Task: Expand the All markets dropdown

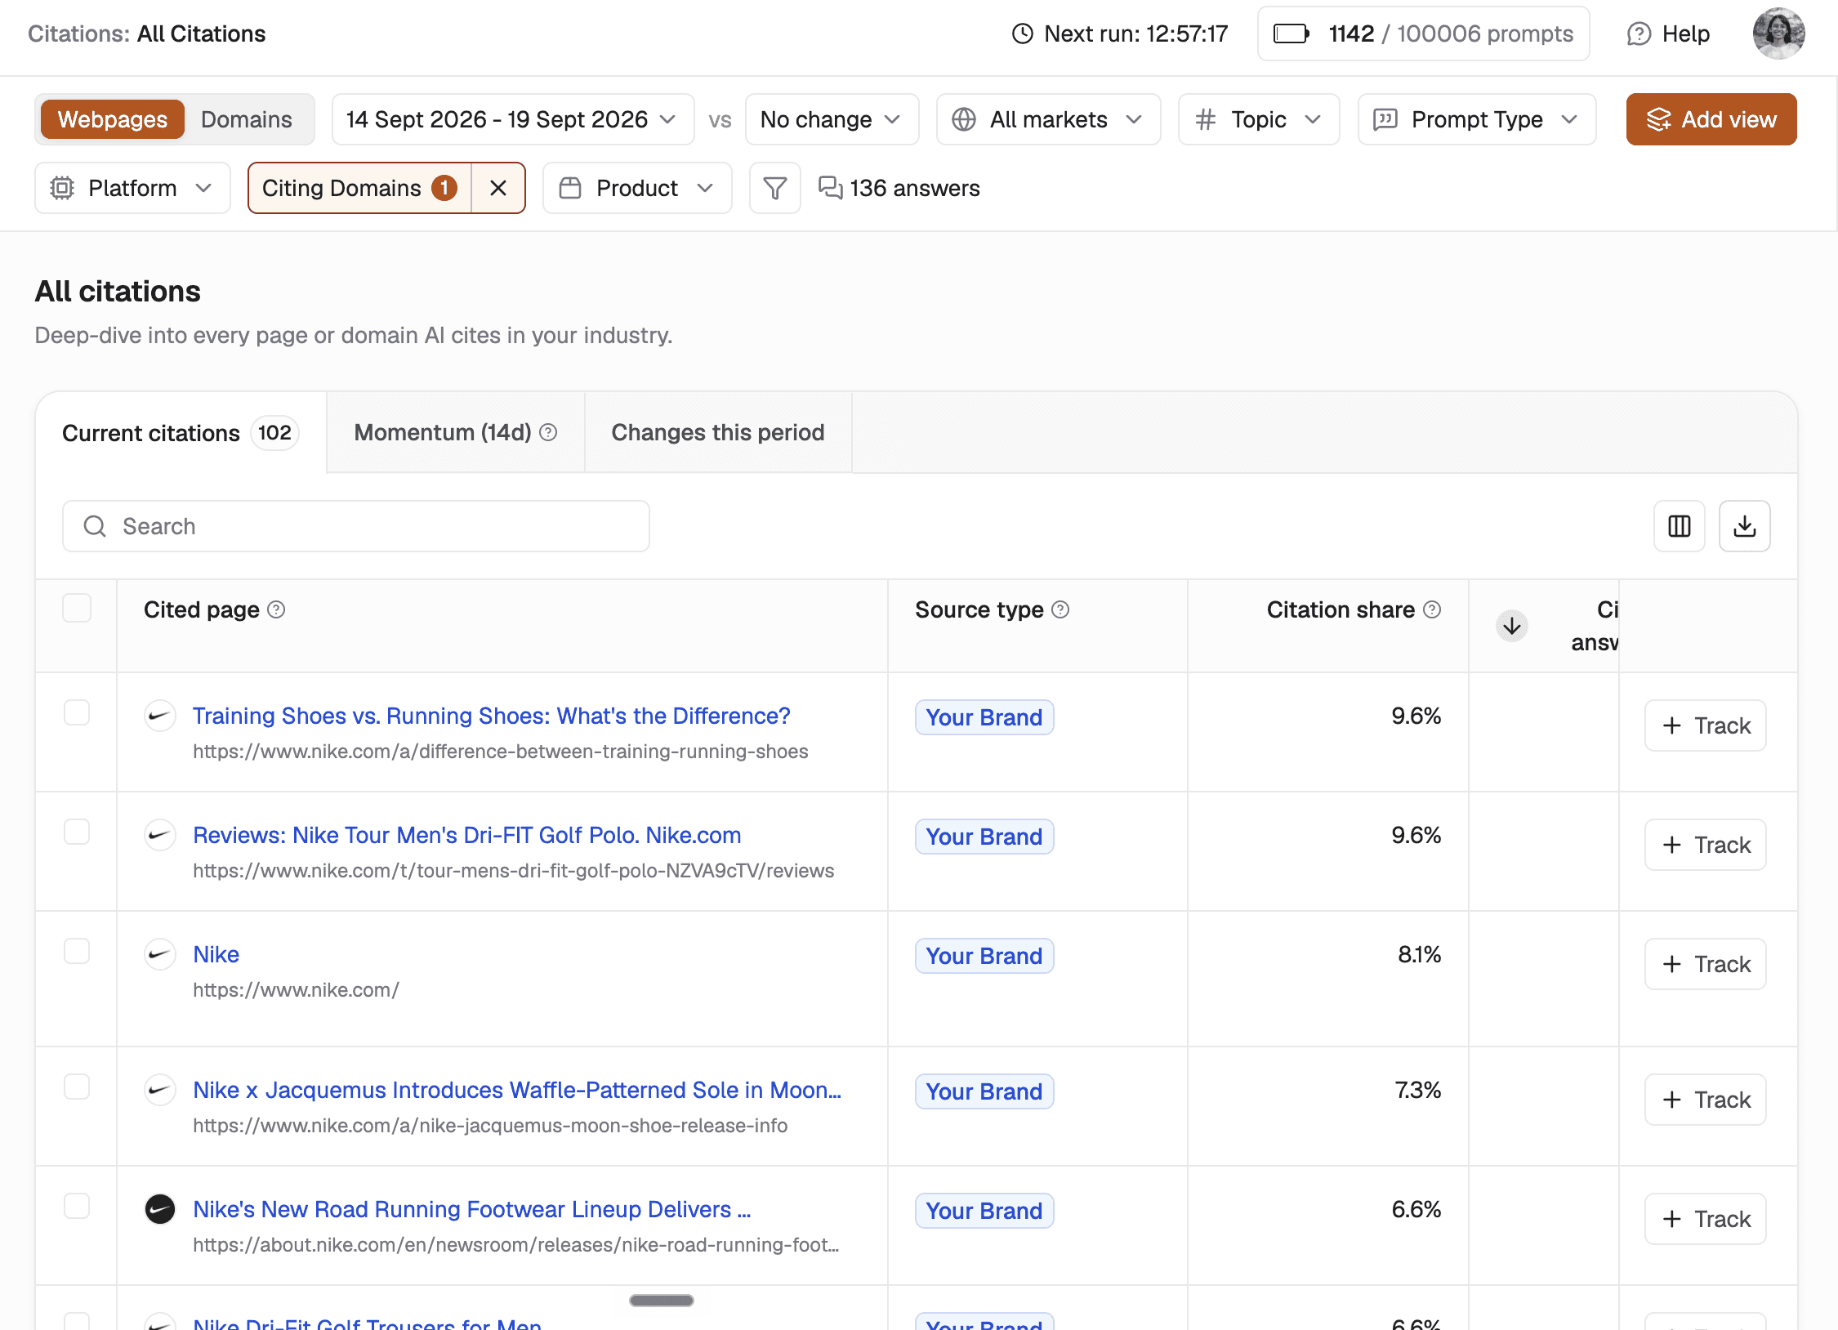Action: click(1048, 119)
